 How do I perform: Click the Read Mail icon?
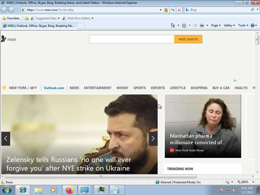(x=195, y=25)
